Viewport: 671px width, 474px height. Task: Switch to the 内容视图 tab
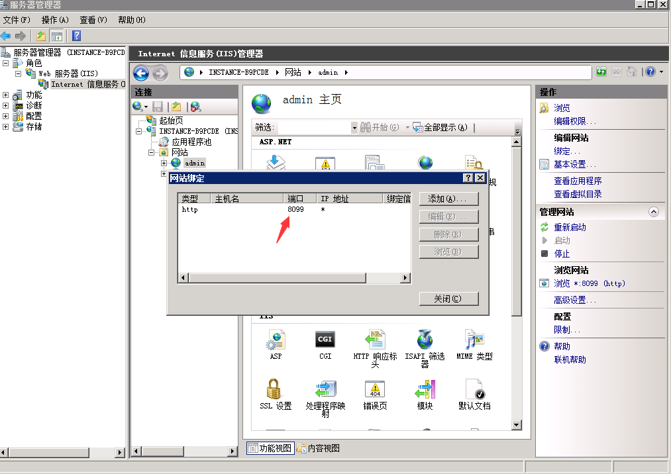point(319,448)
